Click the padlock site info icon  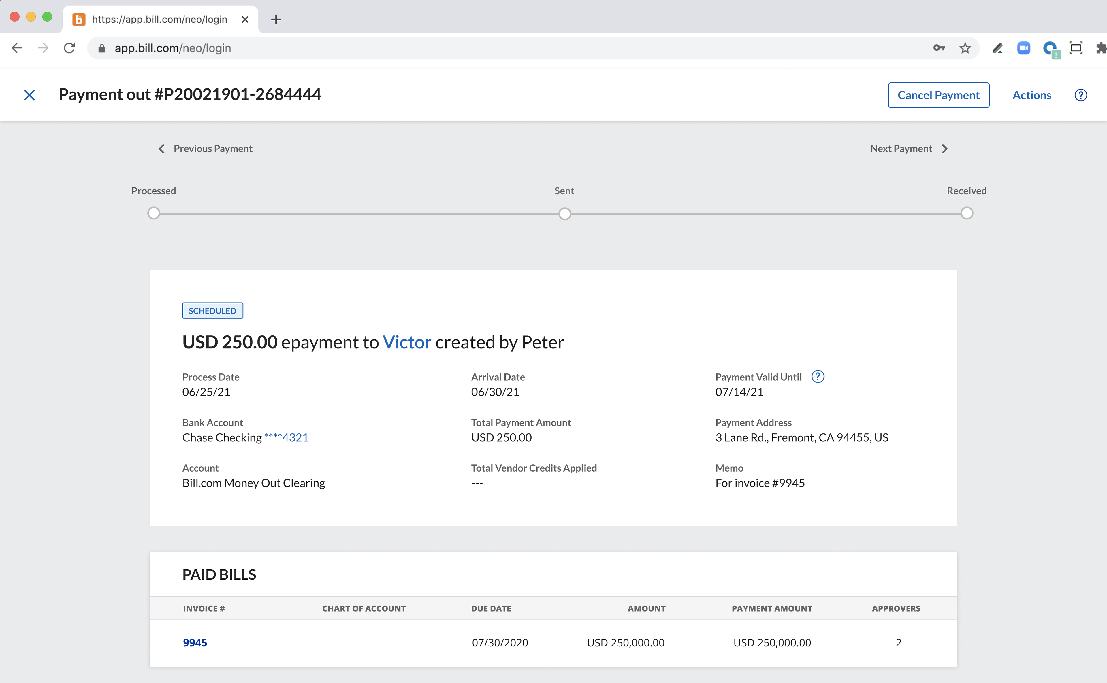pyautogui.click(x=102, y=48)
